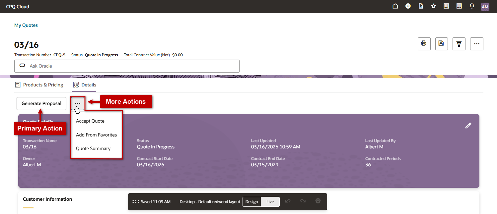Show notifications via the bell icon

tap(472, 6)
